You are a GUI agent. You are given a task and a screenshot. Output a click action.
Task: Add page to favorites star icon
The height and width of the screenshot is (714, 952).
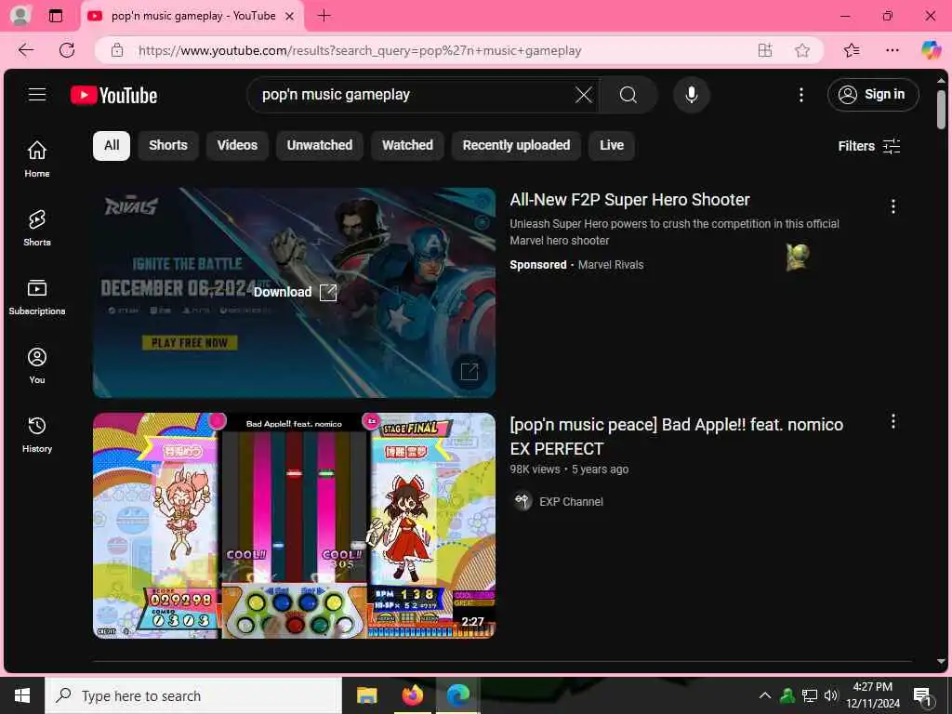802,50
